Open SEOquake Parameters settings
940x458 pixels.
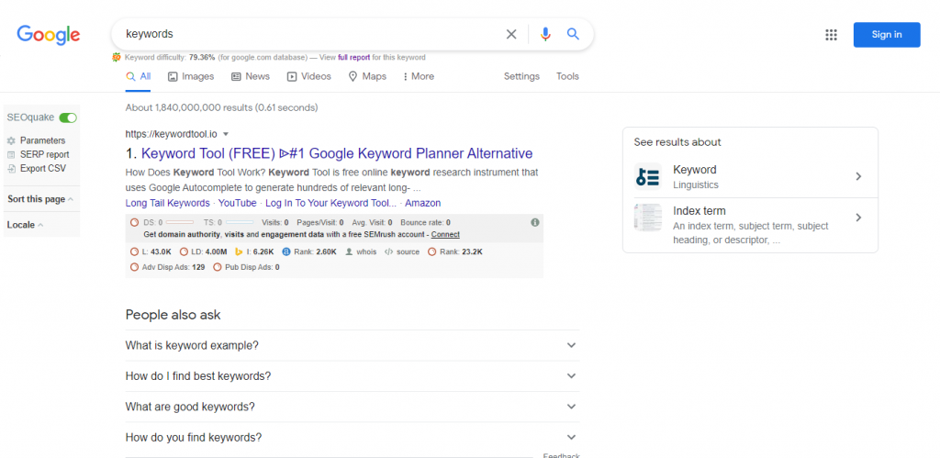pyautogui.click(x=36, y=140)
